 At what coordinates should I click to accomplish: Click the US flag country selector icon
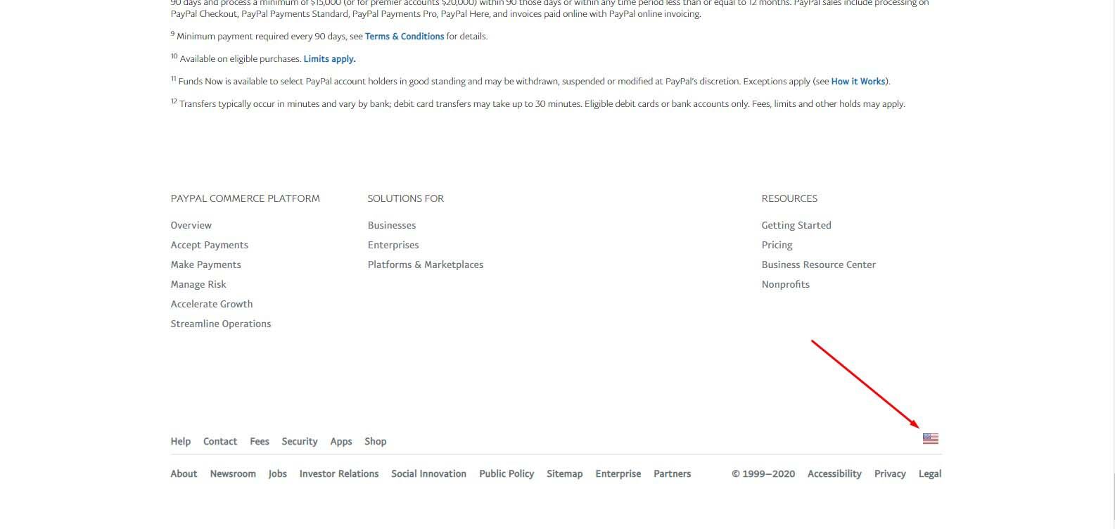pos(930,439)
